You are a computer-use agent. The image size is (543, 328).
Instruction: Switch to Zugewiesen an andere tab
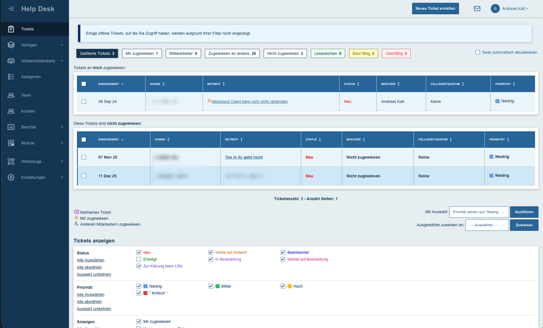pos(232,53)
